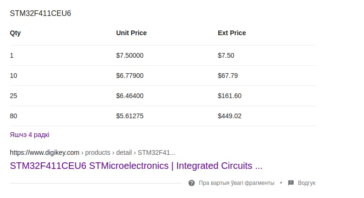Click unit price $5.61275 cell
This screenshot has width=364, height=198.
click(x=130, y=116)
